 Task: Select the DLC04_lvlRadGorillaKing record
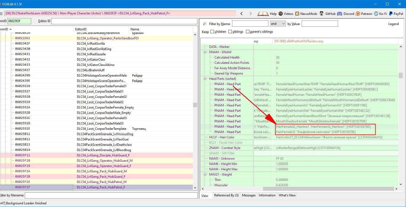click(x=96, y=49)
